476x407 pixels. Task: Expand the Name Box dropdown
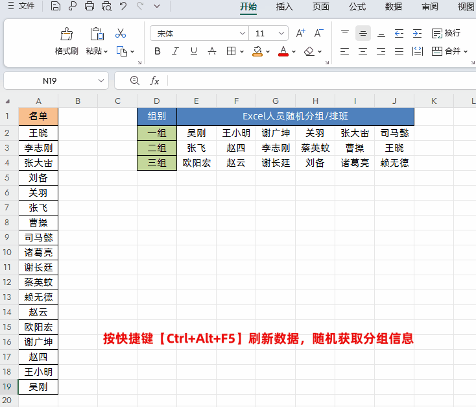click(101, 81)
